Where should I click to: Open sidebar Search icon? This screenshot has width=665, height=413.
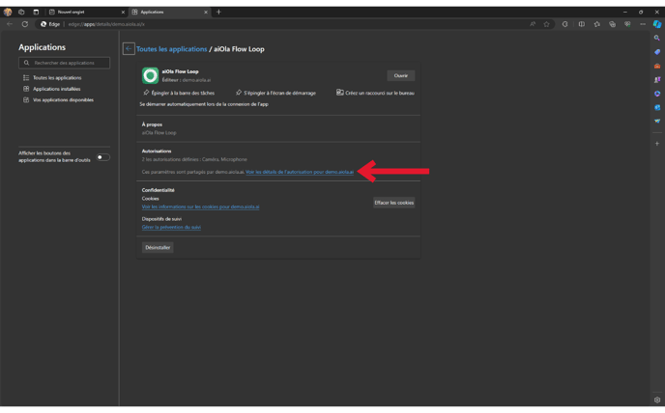pos(657,39)
